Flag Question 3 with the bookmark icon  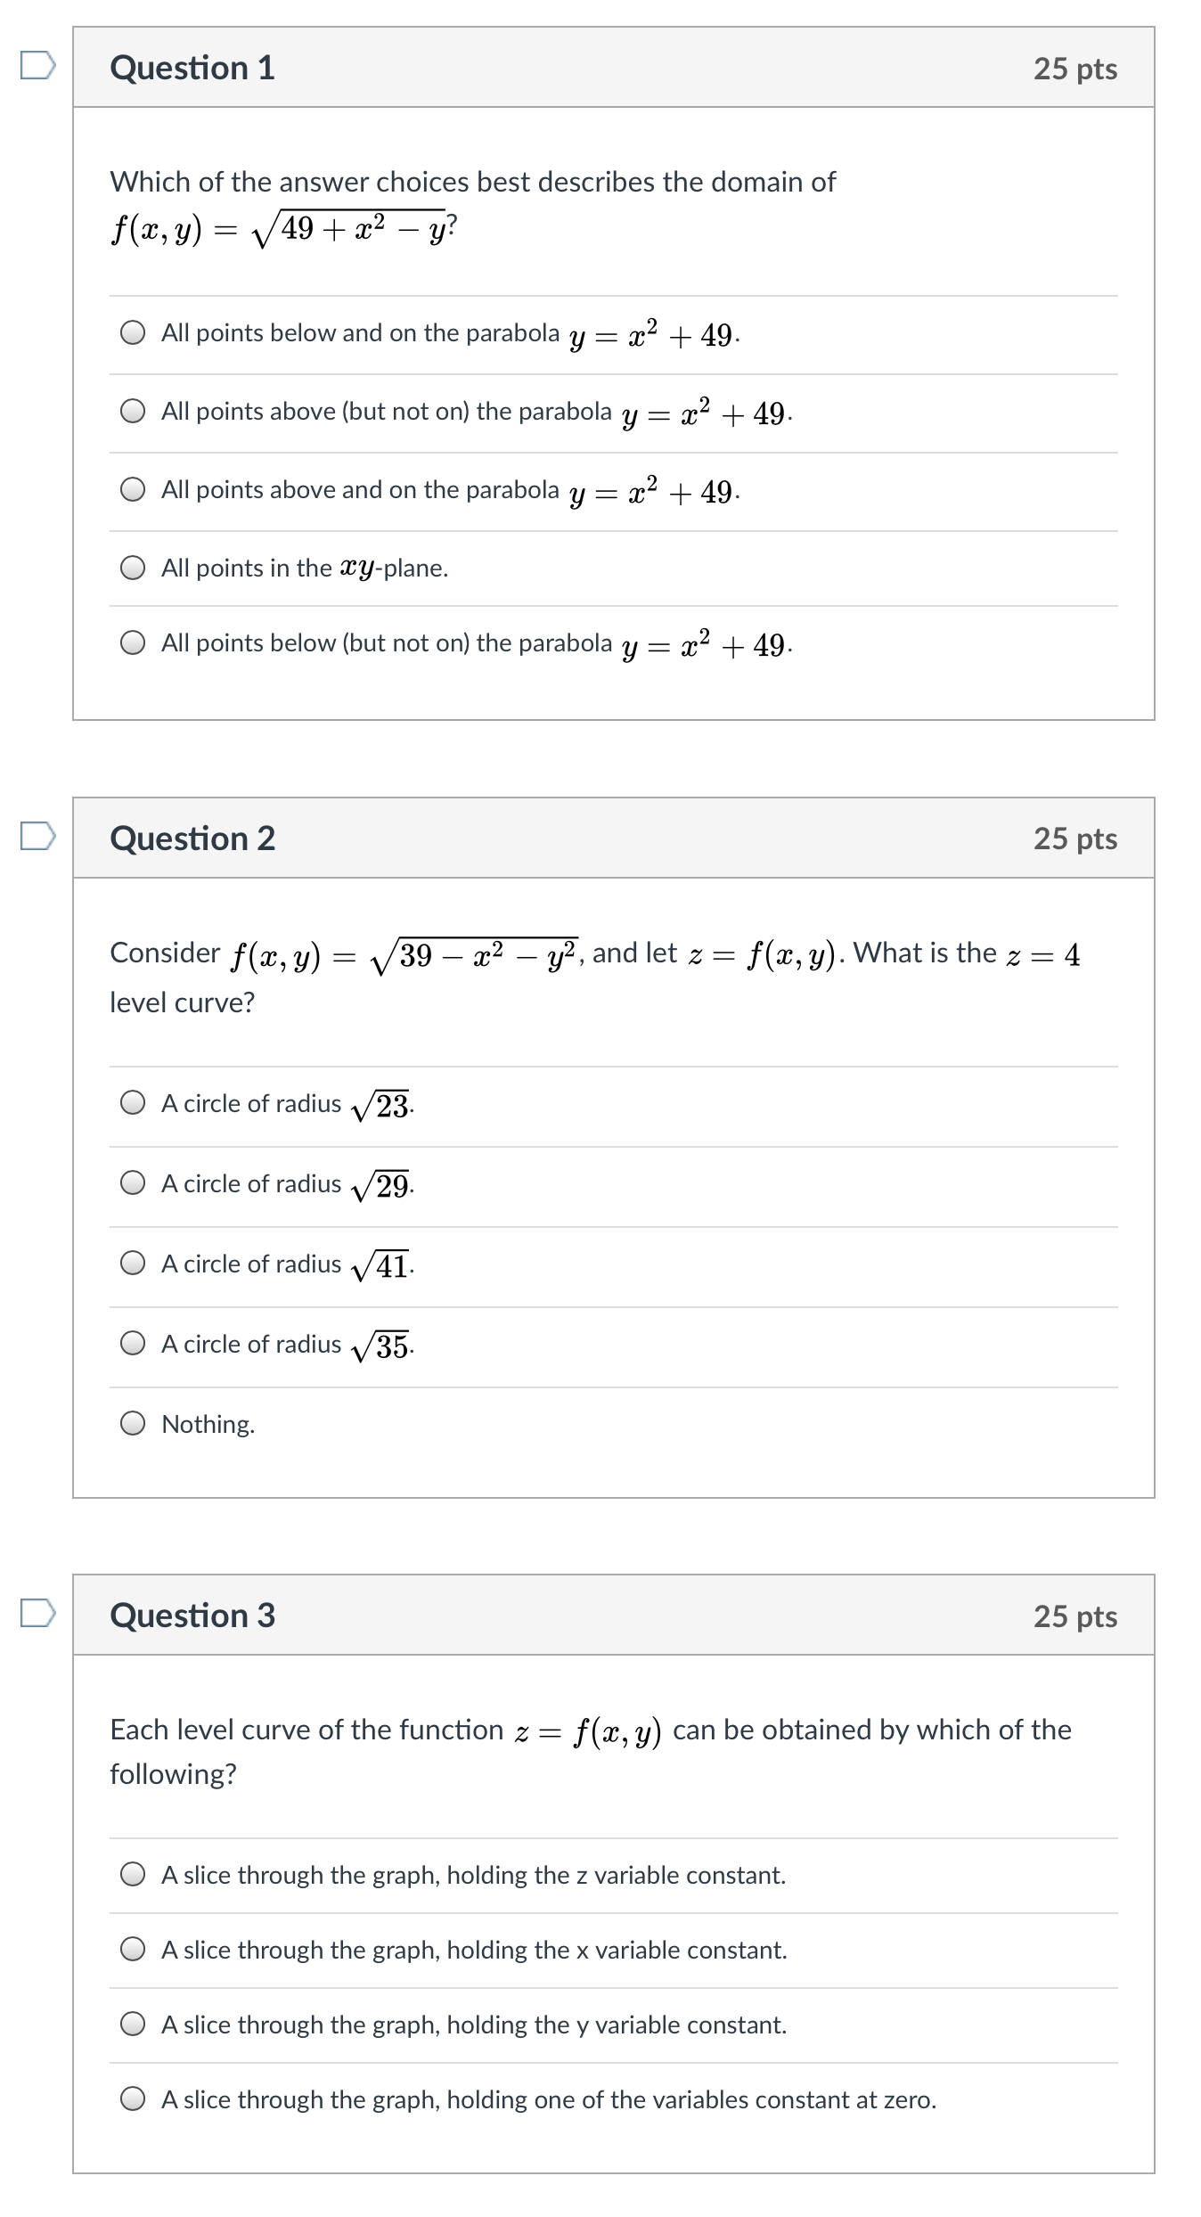click(38, 1614)
